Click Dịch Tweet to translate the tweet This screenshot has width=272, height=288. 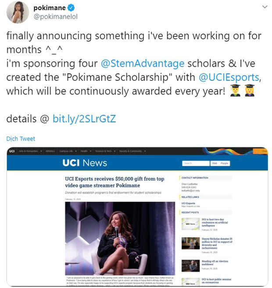point(21,139)
